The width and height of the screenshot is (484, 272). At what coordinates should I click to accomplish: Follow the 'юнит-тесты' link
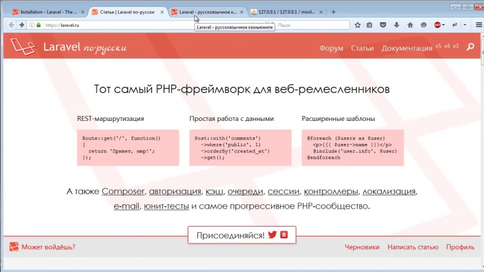coord(166,206)
